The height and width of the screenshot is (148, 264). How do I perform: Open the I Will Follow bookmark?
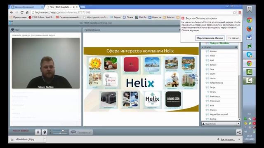coord(41,17)
